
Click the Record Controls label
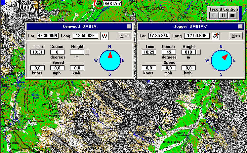224,9
